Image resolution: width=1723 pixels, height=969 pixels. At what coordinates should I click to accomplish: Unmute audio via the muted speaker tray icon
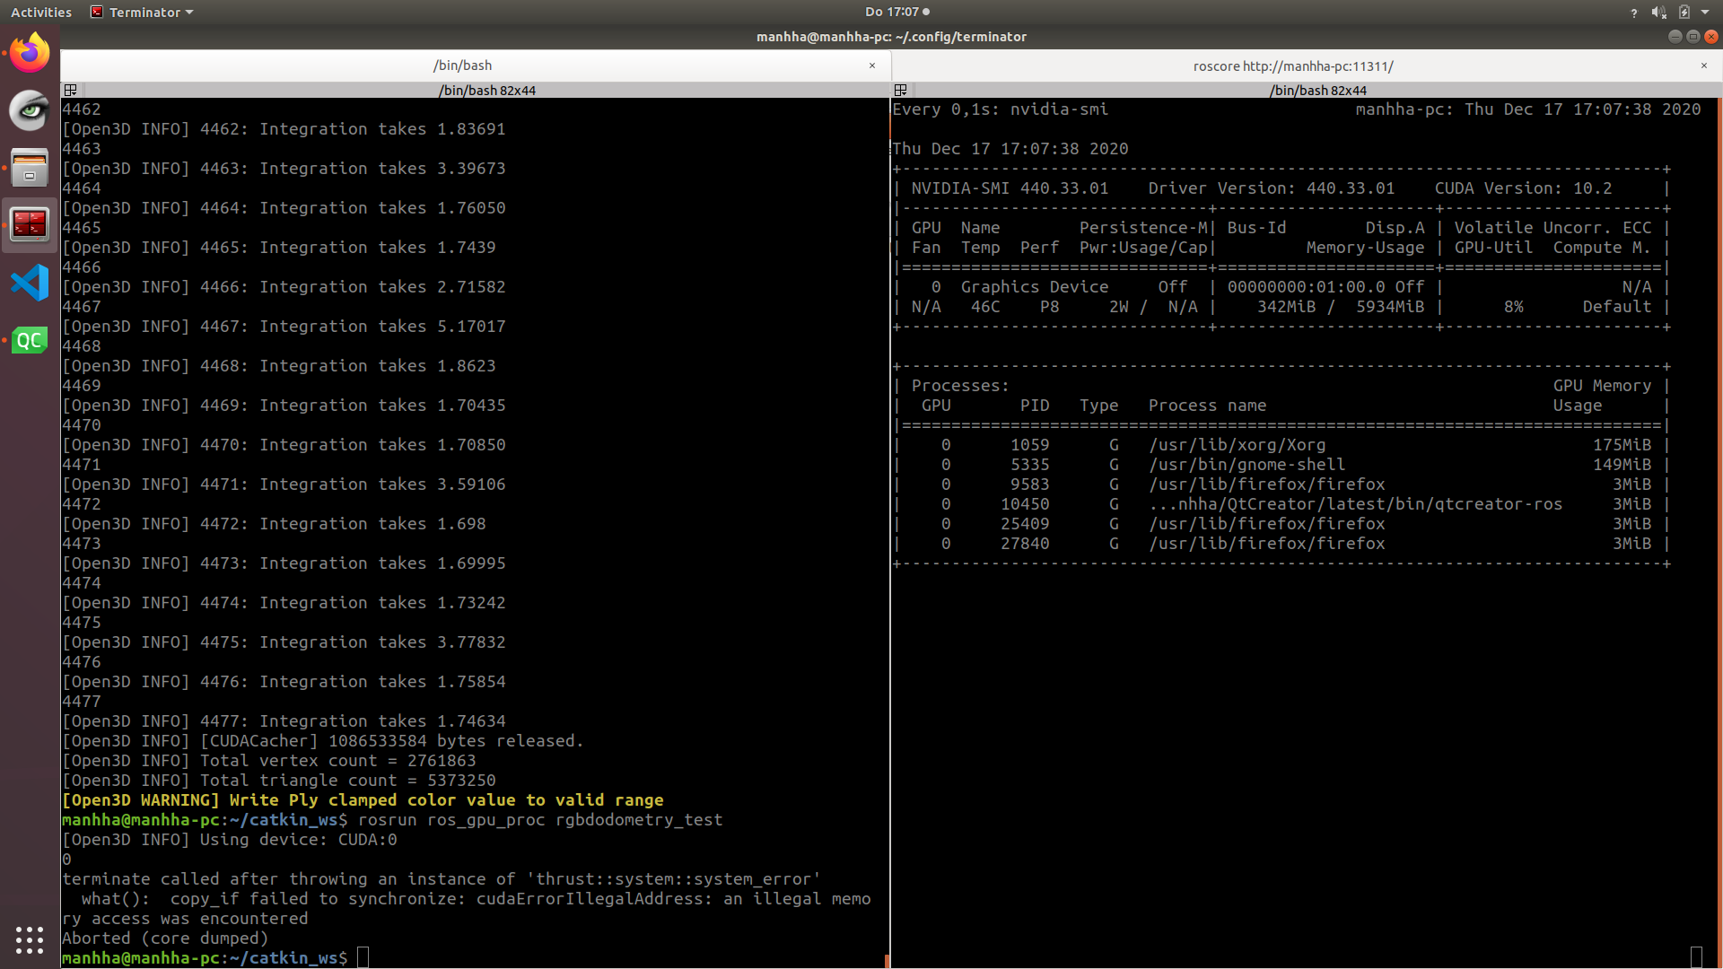pos(1659,12)
